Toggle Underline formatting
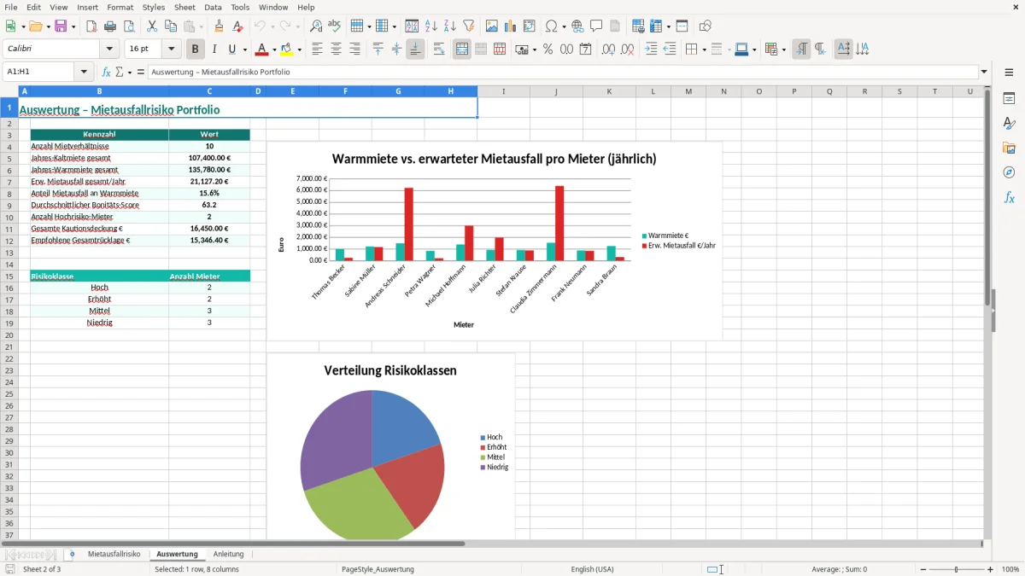Screen dimensions: 1025x576 click(x=232, y=49)
